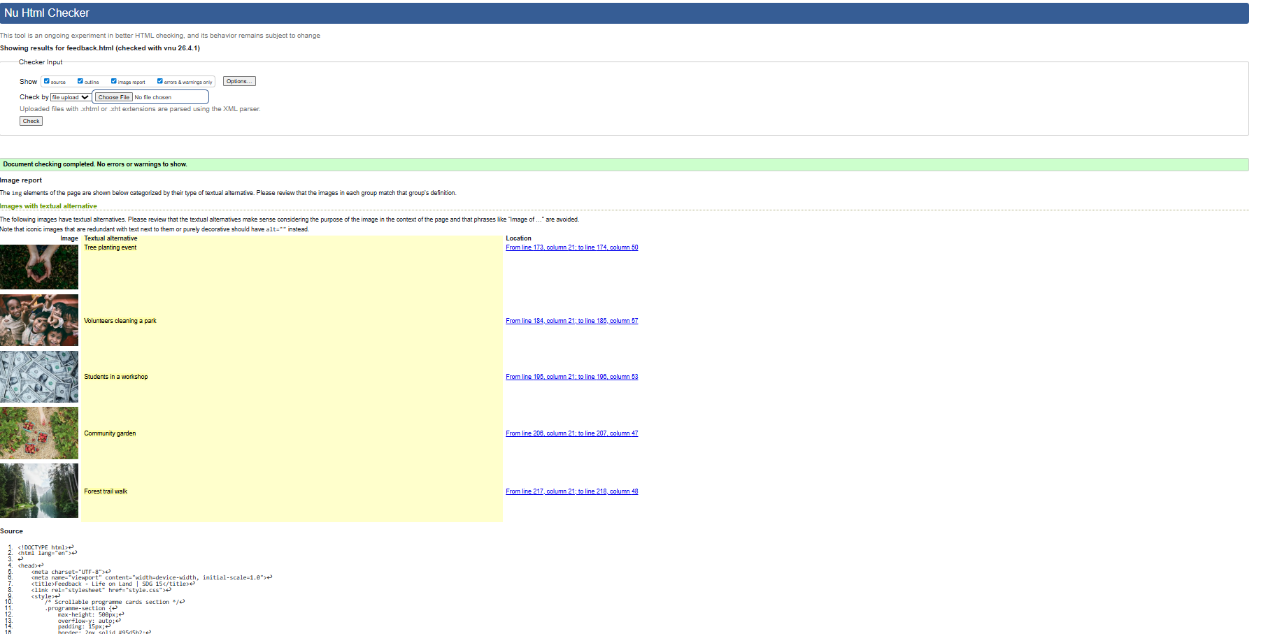The width and height of the screenshot is (1275, 634).
Task: Uncheck the source checkbox
Action: (48, 80)
